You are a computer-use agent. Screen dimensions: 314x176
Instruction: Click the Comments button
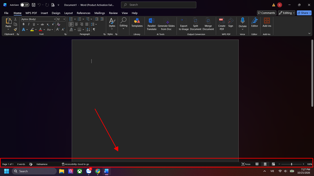(x=266, y=13)
